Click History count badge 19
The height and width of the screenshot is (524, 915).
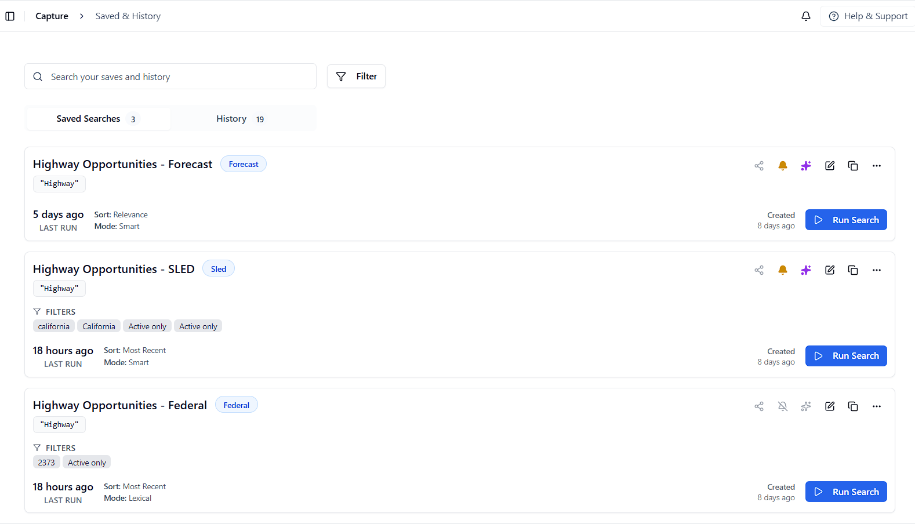[260, 119]
